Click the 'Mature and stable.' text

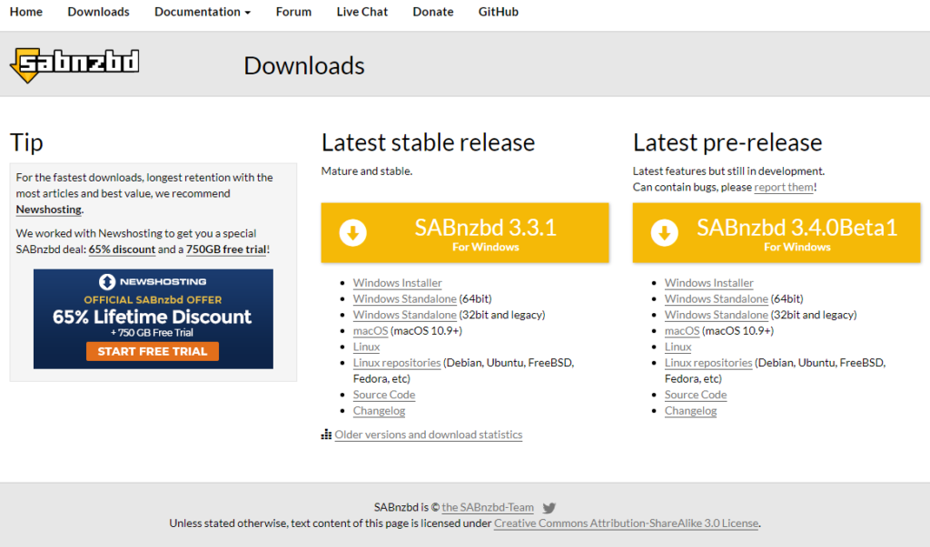pyautogui.click(x=367, y=171)
